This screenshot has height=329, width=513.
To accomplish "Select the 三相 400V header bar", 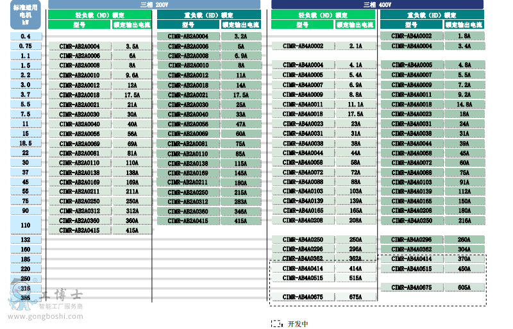I will click(x=378, y=4).
